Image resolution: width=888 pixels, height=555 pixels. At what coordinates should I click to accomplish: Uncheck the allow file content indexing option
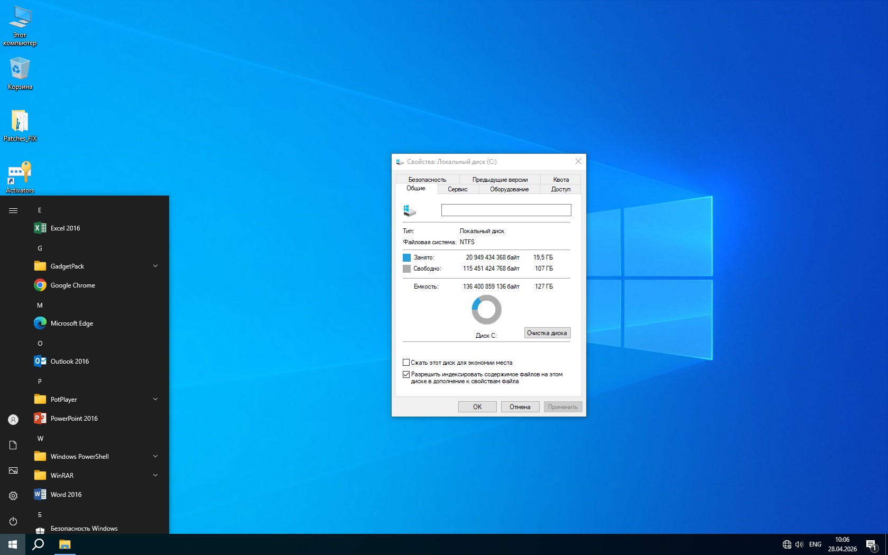pos(406,374)
